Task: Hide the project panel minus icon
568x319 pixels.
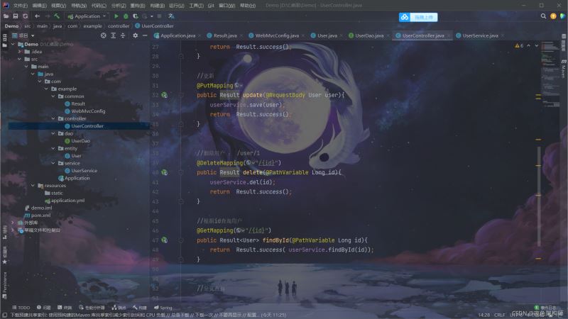Action: point(145,35)
